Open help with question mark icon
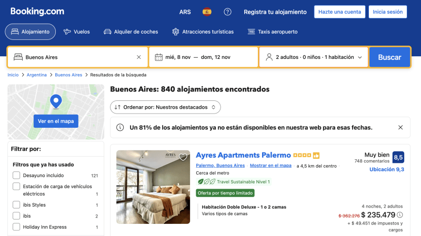 coord(227,12)
